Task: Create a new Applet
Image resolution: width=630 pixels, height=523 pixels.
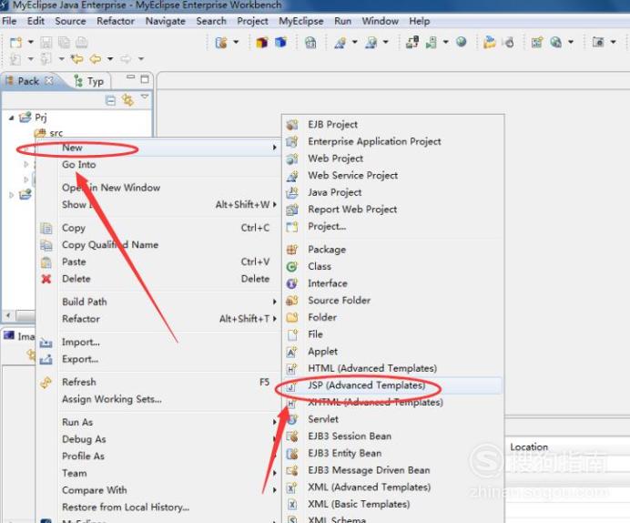Action: pos(393,352)
